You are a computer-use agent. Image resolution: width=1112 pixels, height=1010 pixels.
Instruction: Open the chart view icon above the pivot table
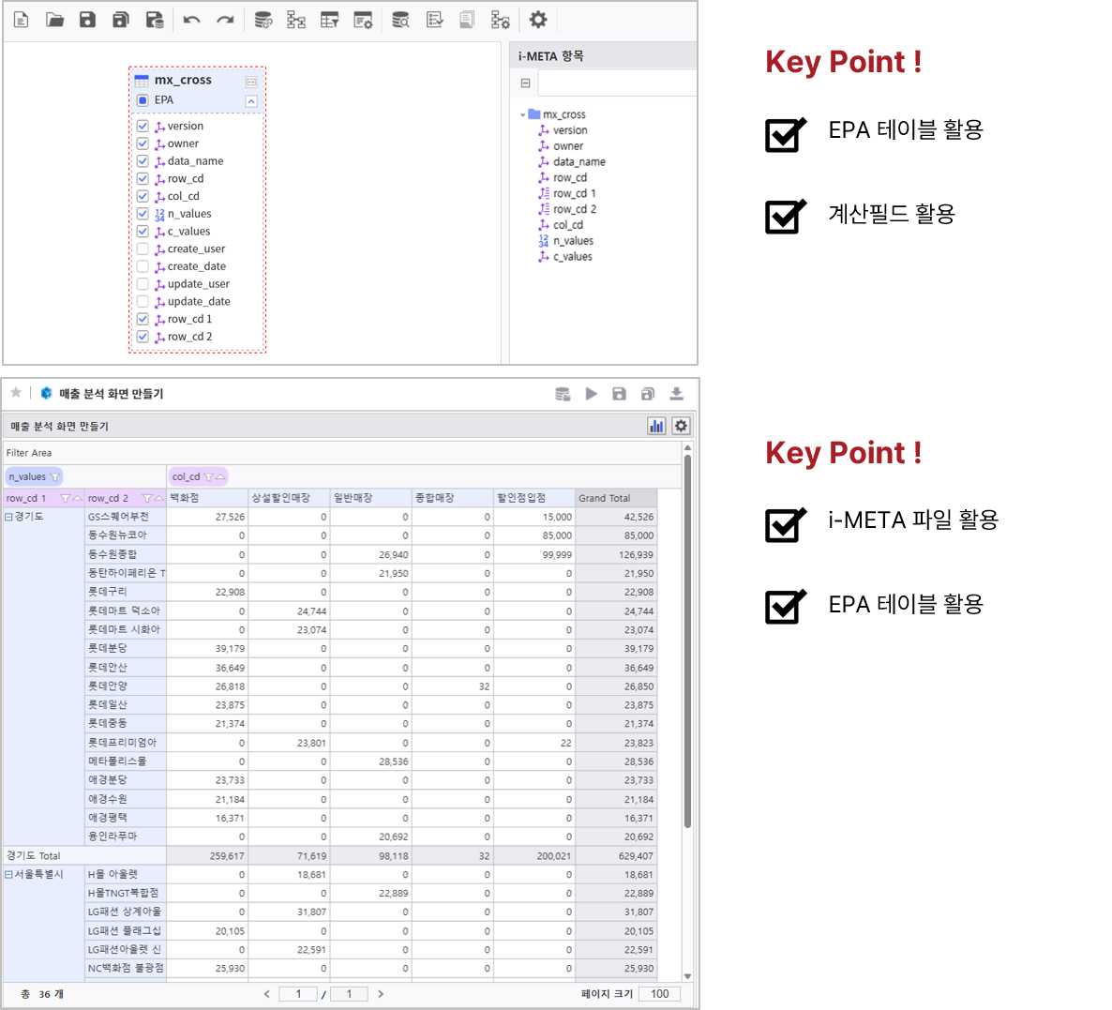[656, 426]
